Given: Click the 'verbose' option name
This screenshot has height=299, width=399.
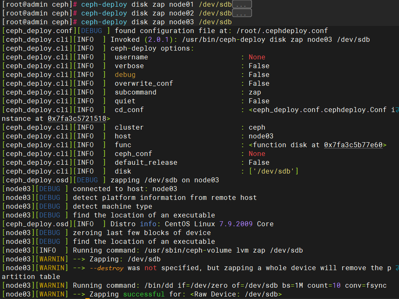Looking at the screenshot, I should tap(129, 66).
